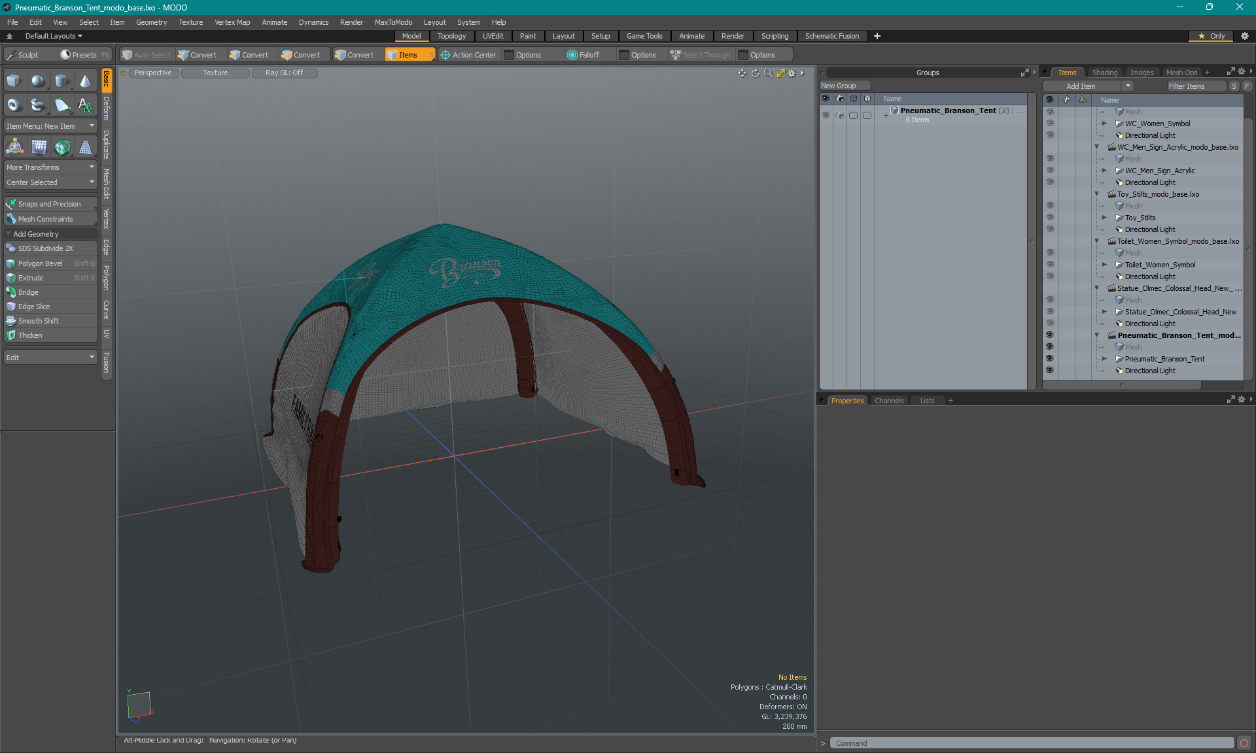Image resolution: width=1256 pixels, height=753 pixels.
Task: Click the Command input field
Action: [x=1032, y=743]
